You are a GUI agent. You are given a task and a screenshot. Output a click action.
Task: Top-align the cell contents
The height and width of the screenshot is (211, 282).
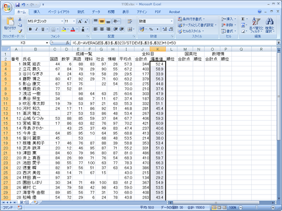point(95,21)
